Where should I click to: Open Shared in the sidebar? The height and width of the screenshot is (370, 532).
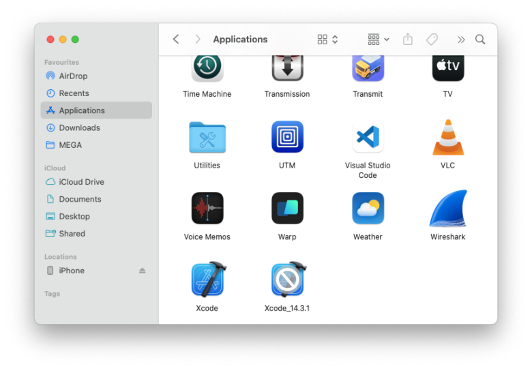(96, 234)
